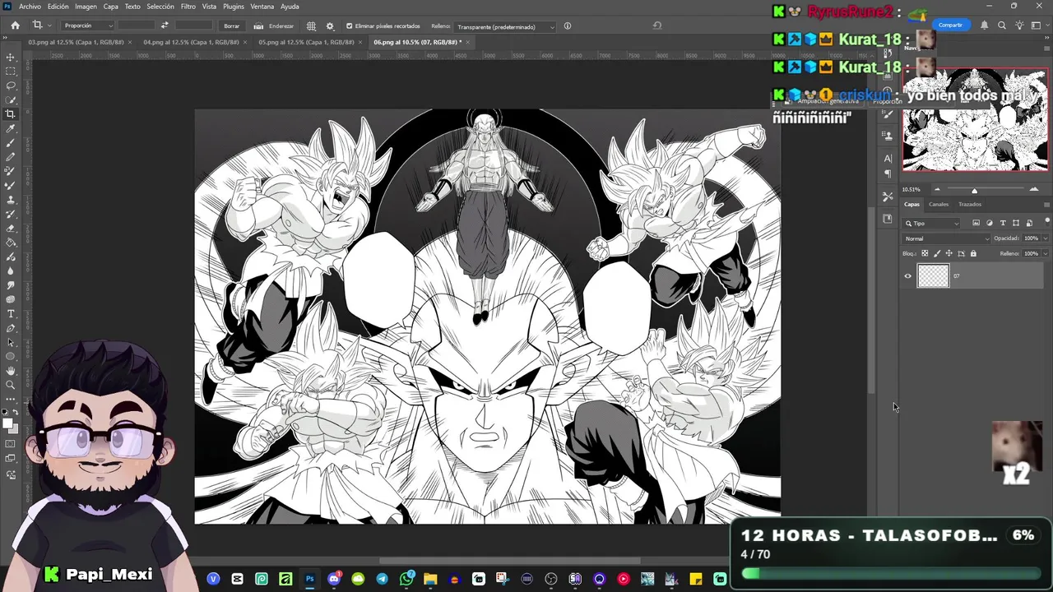
Task: Select the Lasso tool
Action: [11, 86]
